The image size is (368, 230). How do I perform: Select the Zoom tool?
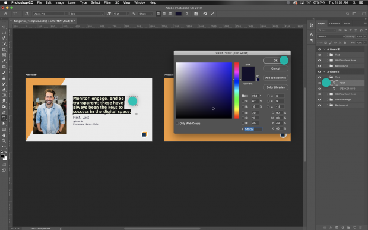click(4, 141)
